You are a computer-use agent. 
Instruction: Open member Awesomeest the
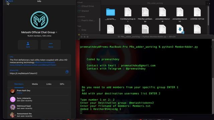39,115
